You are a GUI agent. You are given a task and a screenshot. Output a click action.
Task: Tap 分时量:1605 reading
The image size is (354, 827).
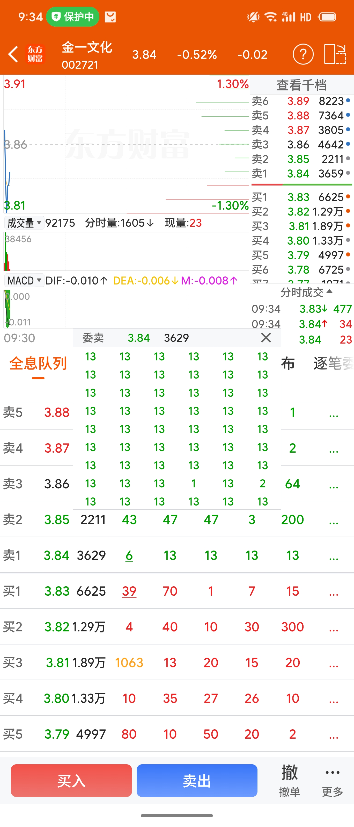pyautogui.click(x=119, y=223)
